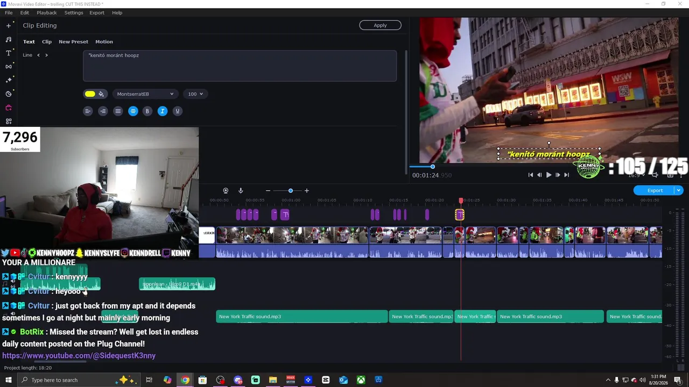The image size is (689, 387).
Task: Switch to the New Preset tab
Action: pyautogui.click(x=73, y=41)
